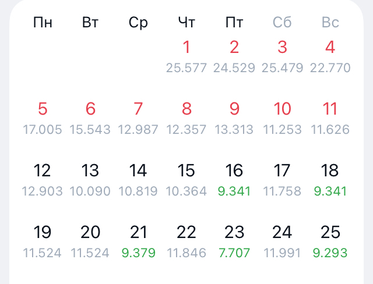Pick day 2 with price 24.529
The height and width of the screenshot is (284, 373).
[234, 55]
